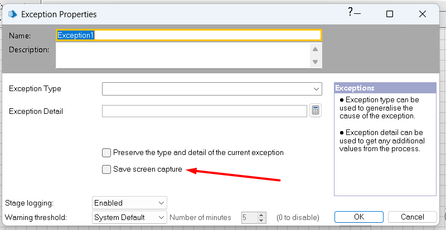Viewport: 446px width, 230px height.
Task: Enable Preserve the type and detail checkbox
Action: [x=106, y=152]
